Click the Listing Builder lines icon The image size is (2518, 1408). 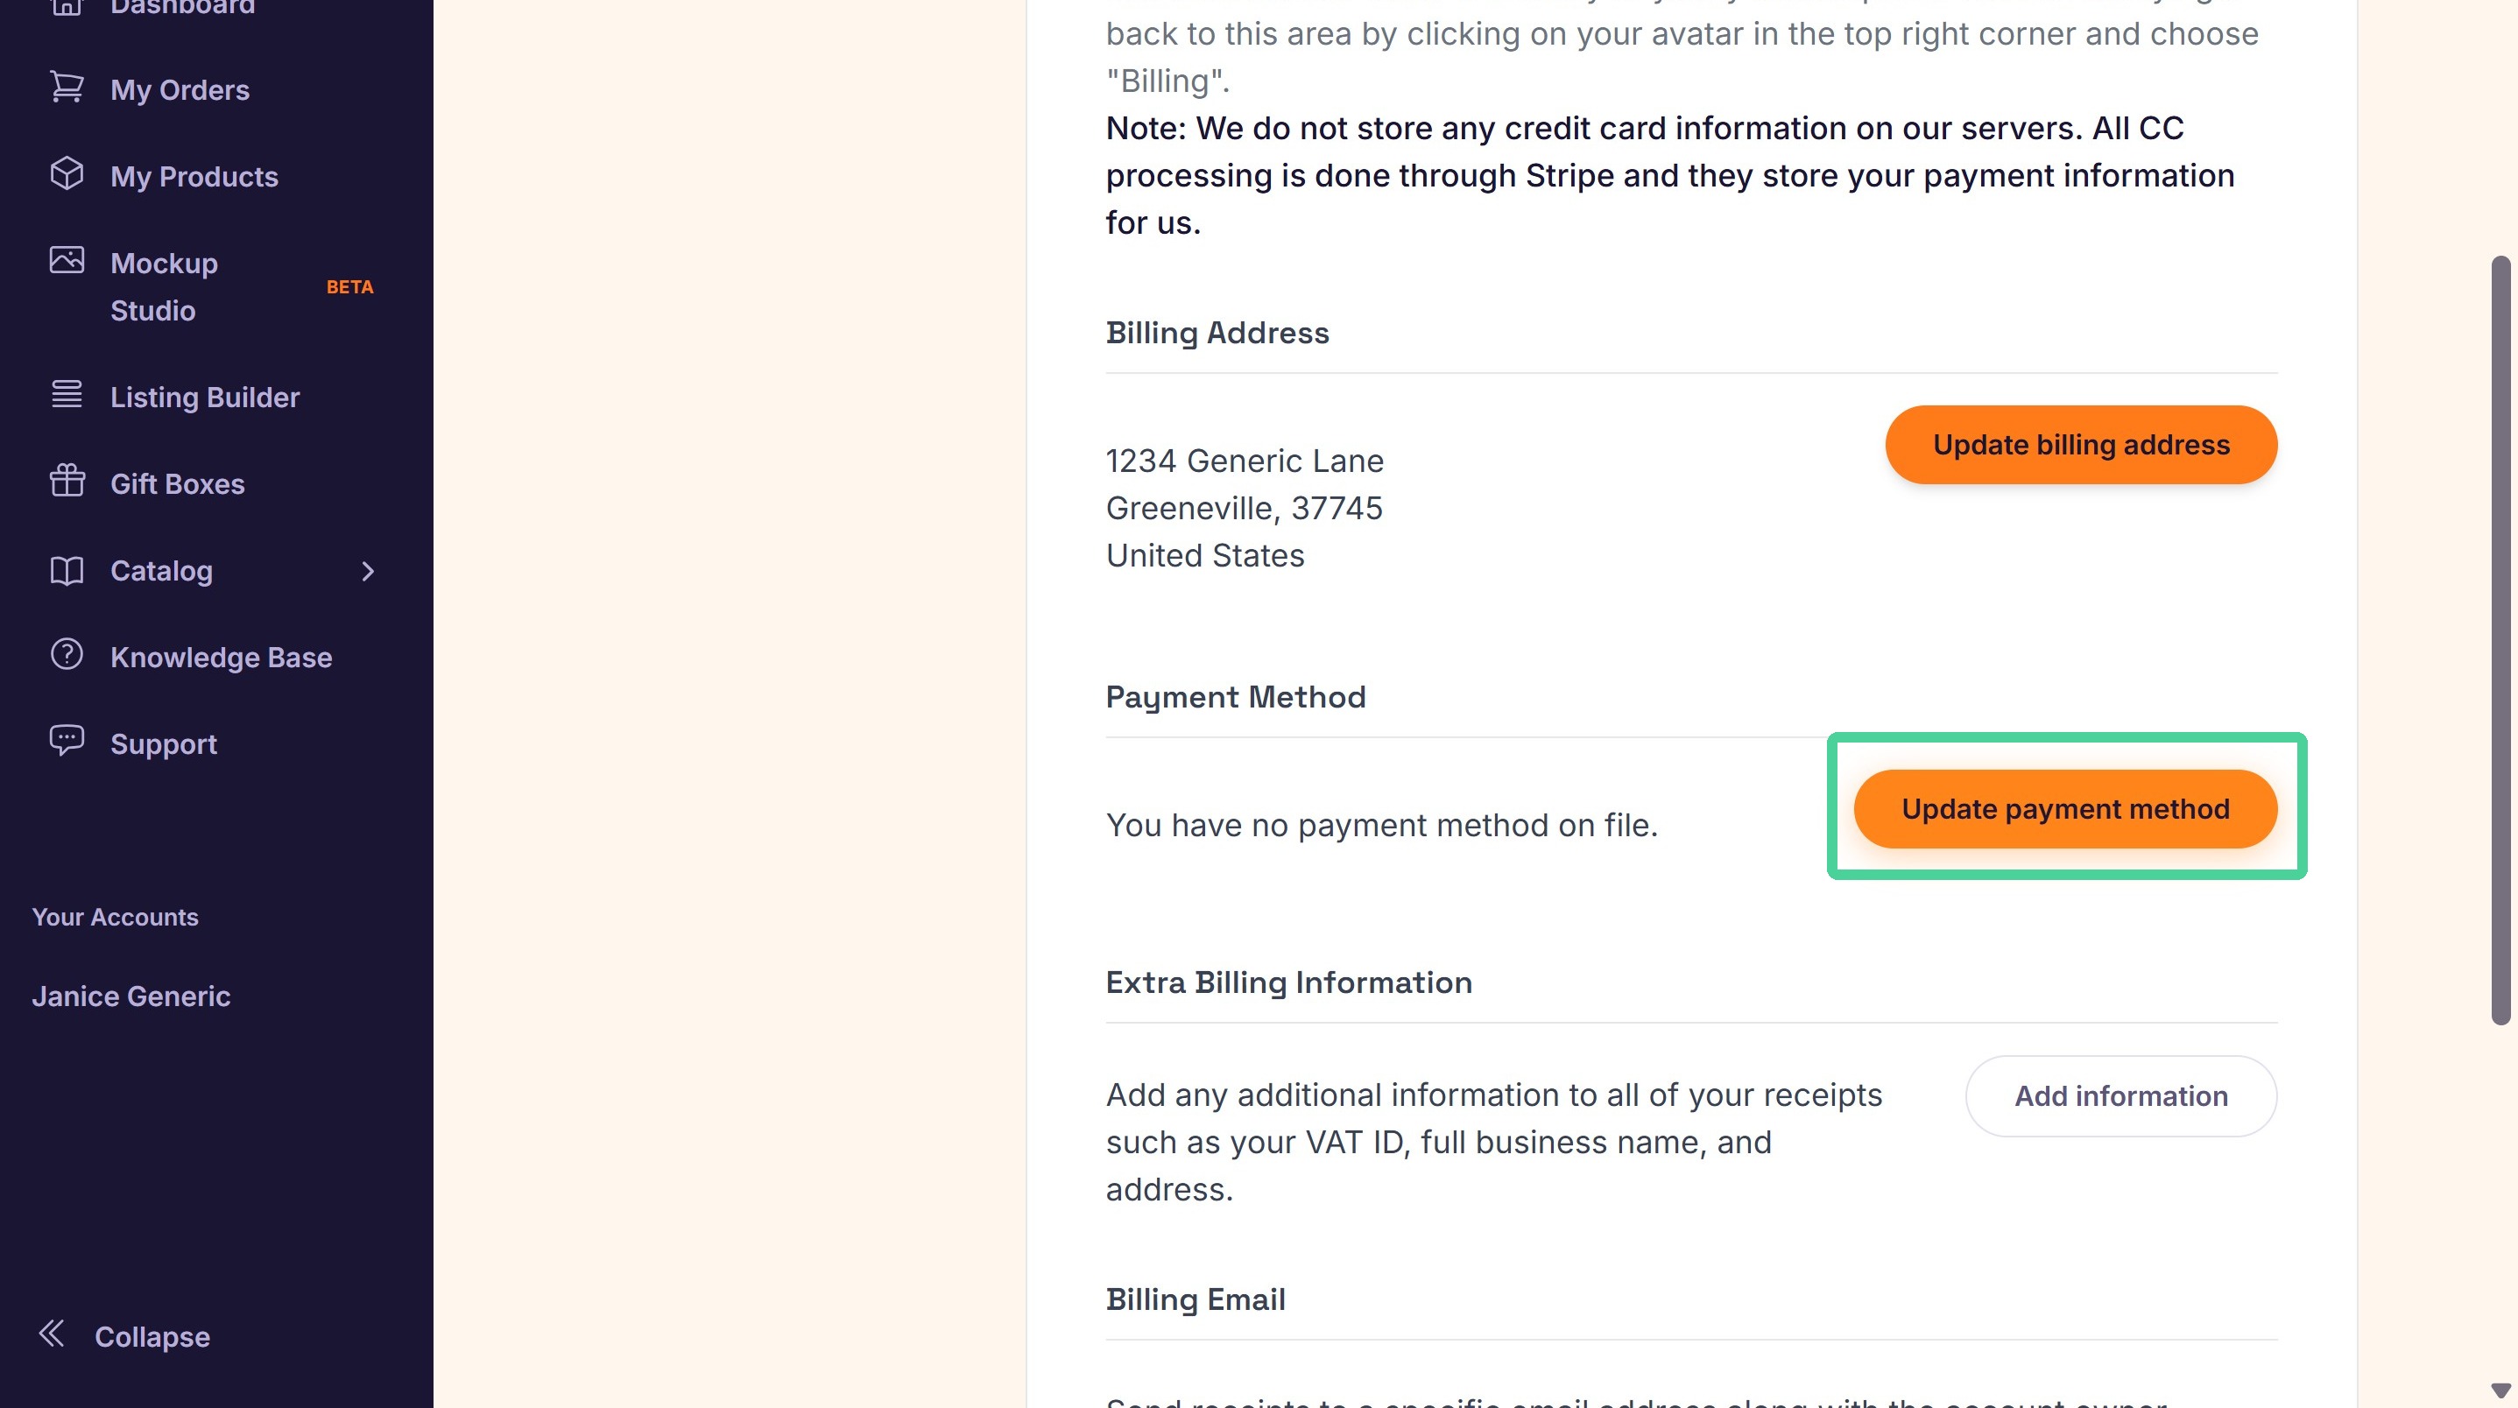pos(67,394)
